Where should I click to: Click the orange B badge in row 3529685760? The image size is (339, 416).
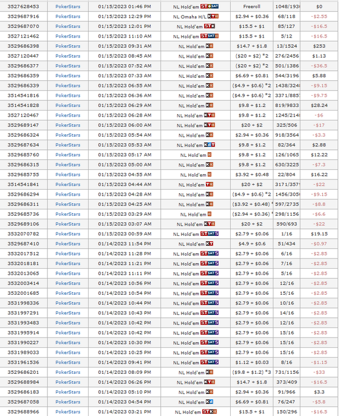209,155
